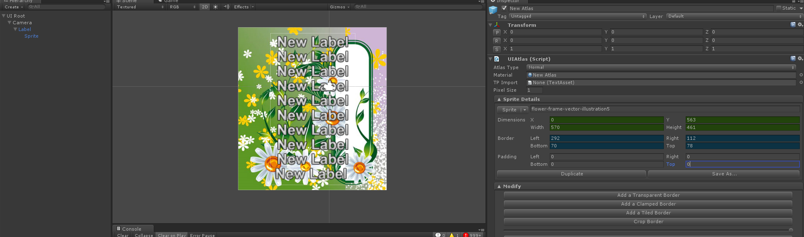
Task: Open Scene panel options menu icon
Action: [x=481, y=2]
